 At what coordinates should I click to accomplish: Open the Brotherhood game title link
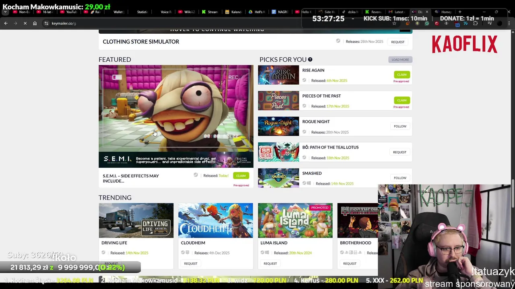[356, 243]
